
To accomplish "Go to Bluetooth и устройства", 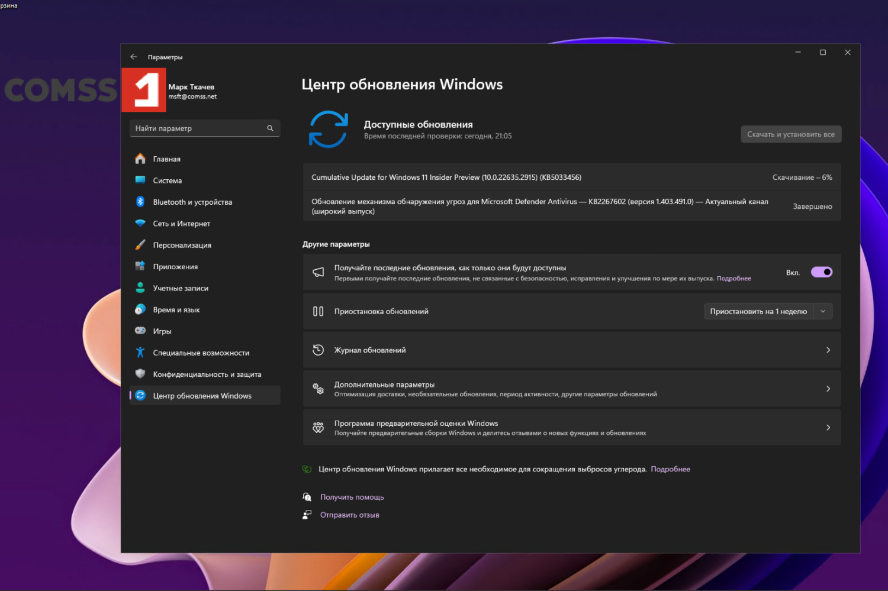I will pos(205,202).
